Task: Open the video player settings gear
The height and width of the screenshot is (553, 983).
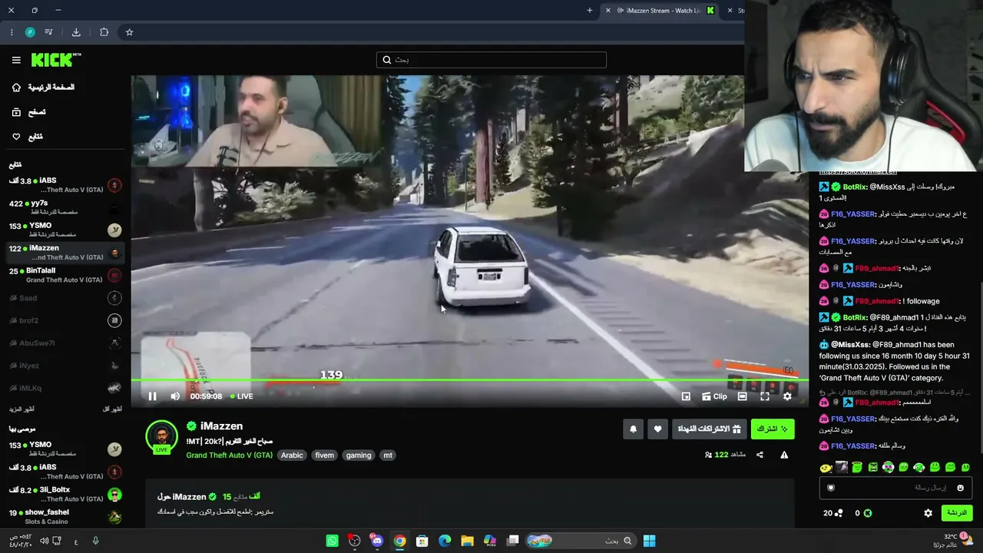Action: [787, 396]
